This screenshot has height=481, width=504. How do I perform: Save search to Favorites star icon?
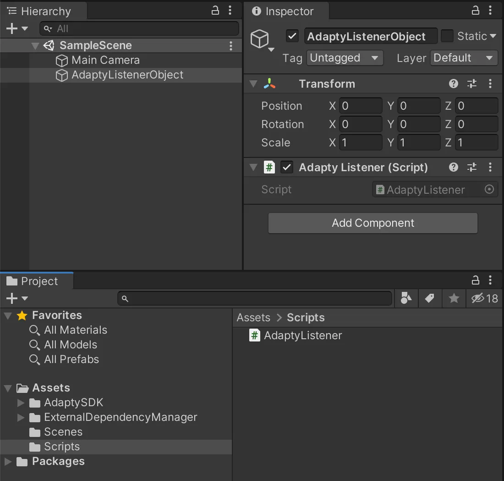[454, 298]
